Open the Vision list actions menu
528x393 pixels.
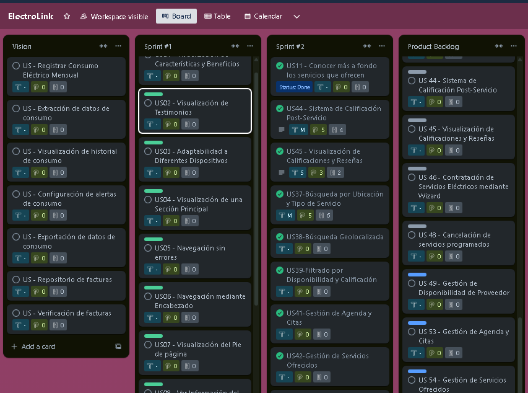pos(118,46)
